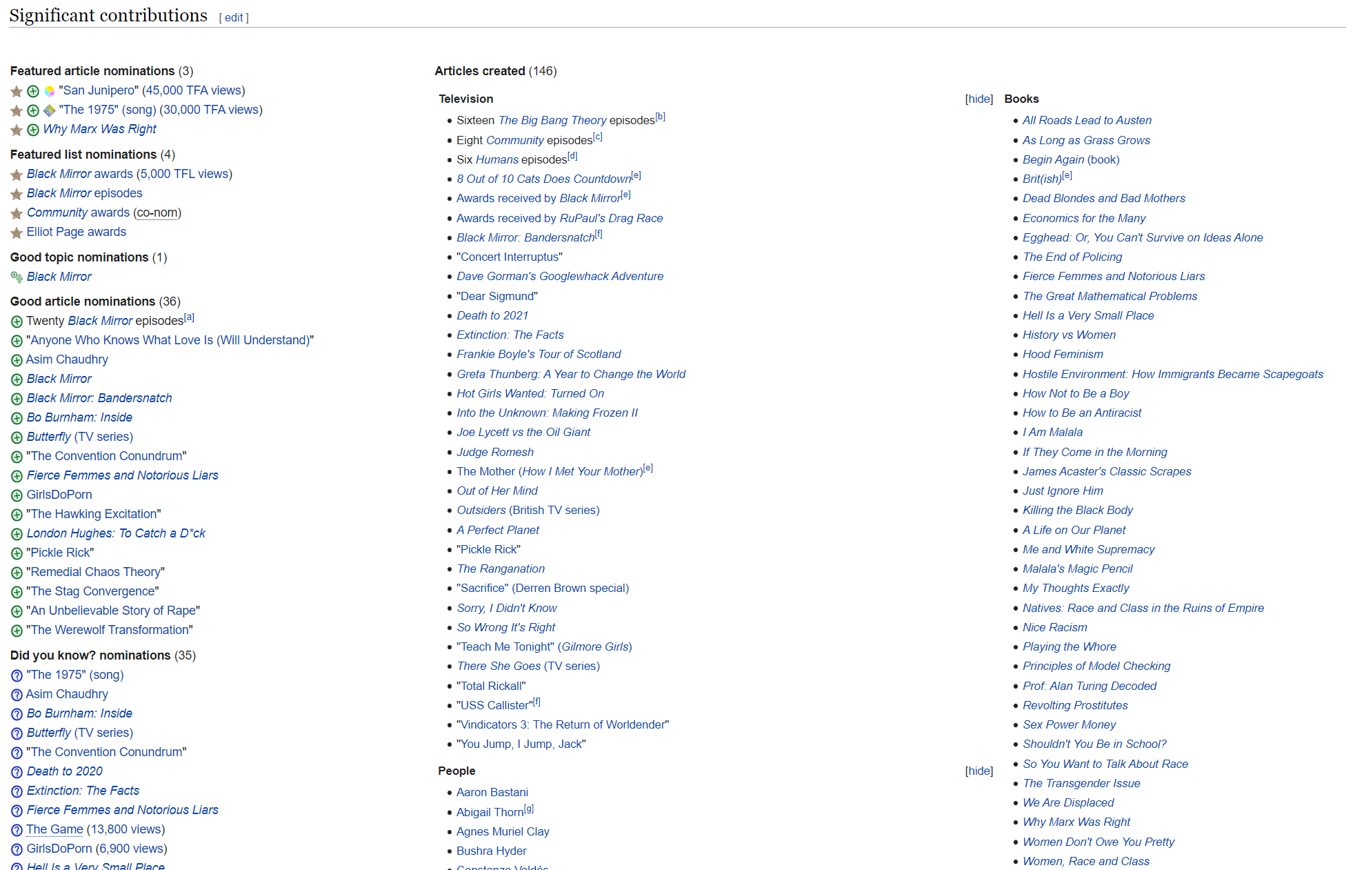
Task: Open the Joe Lycett vs the Oil Giant link
Action: click(523, 432)
